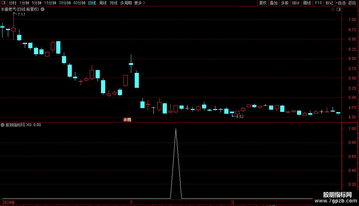The width and height of the screenshot is (359, 206).
Task: Click the 长春燃气(日线.前复权) title text
Action: click(20, 10)
